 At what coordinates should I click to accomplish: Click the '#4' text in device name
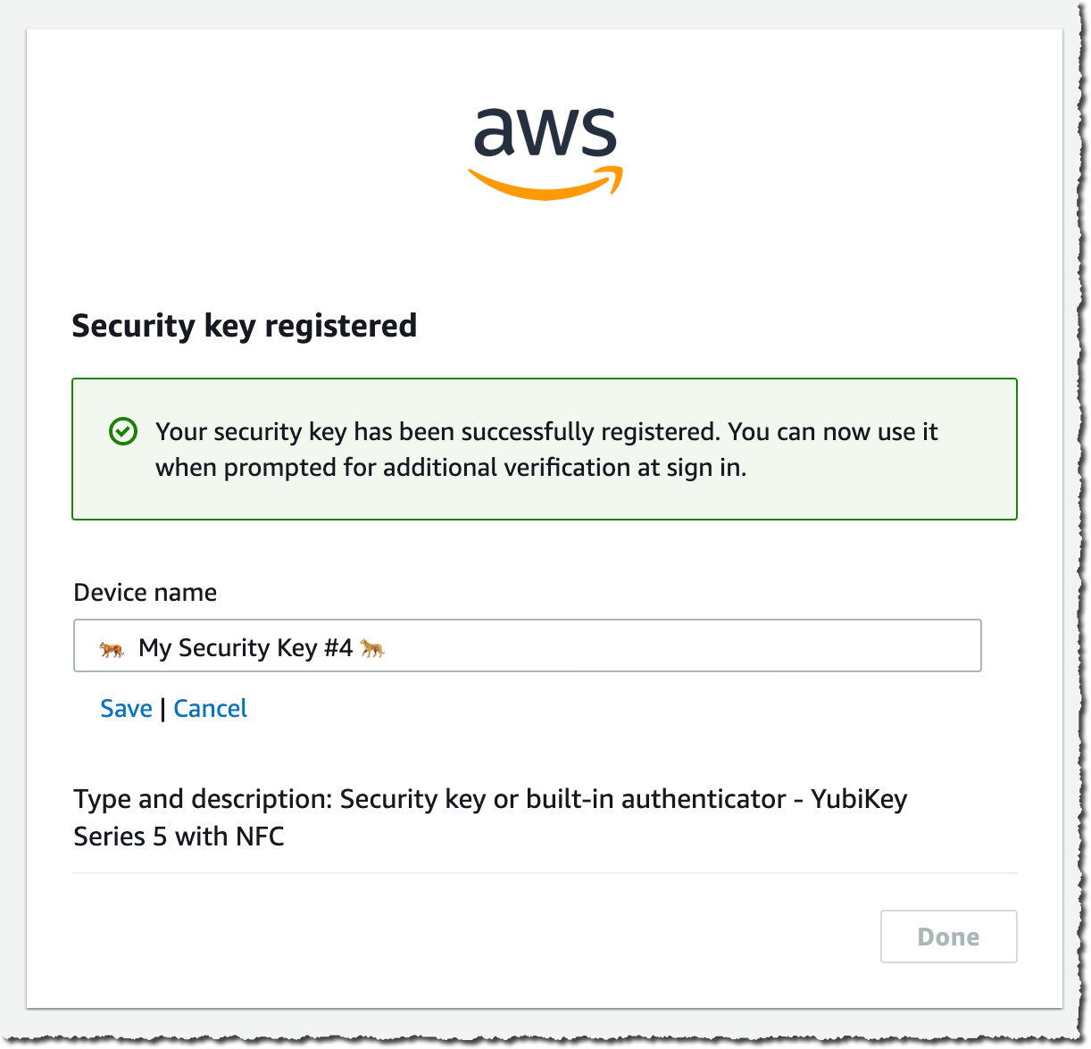338,648
